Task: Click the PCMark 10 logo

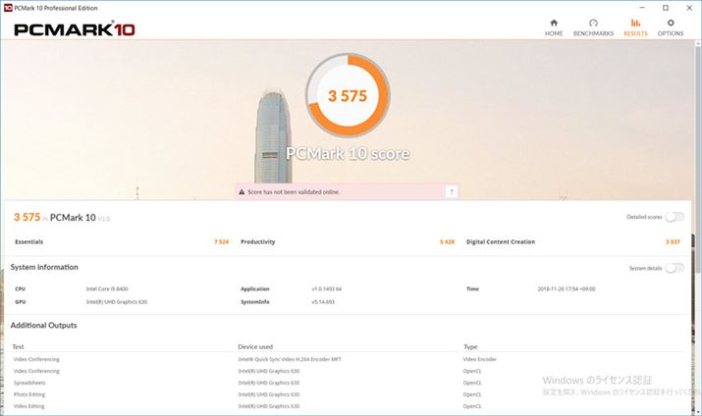Action: [77, 28]
